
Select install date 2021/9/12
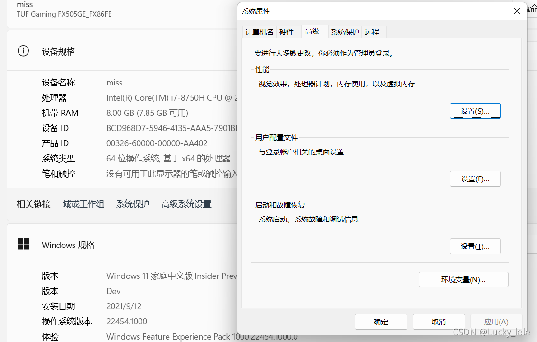click(x=124, y=306)
